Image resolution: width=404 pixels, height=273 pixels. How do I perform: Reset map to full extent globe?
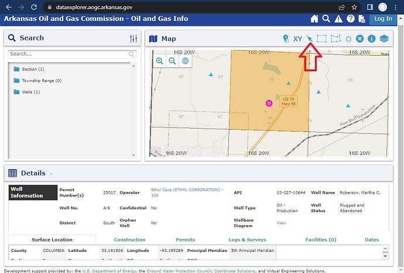pos(185,61)
